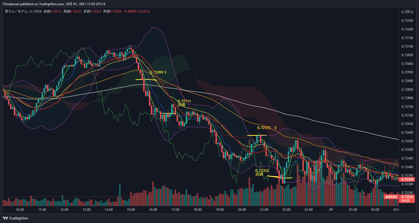Click the 13:00 time axis label
Screen dimensions: 419x223
coord(86,210)
